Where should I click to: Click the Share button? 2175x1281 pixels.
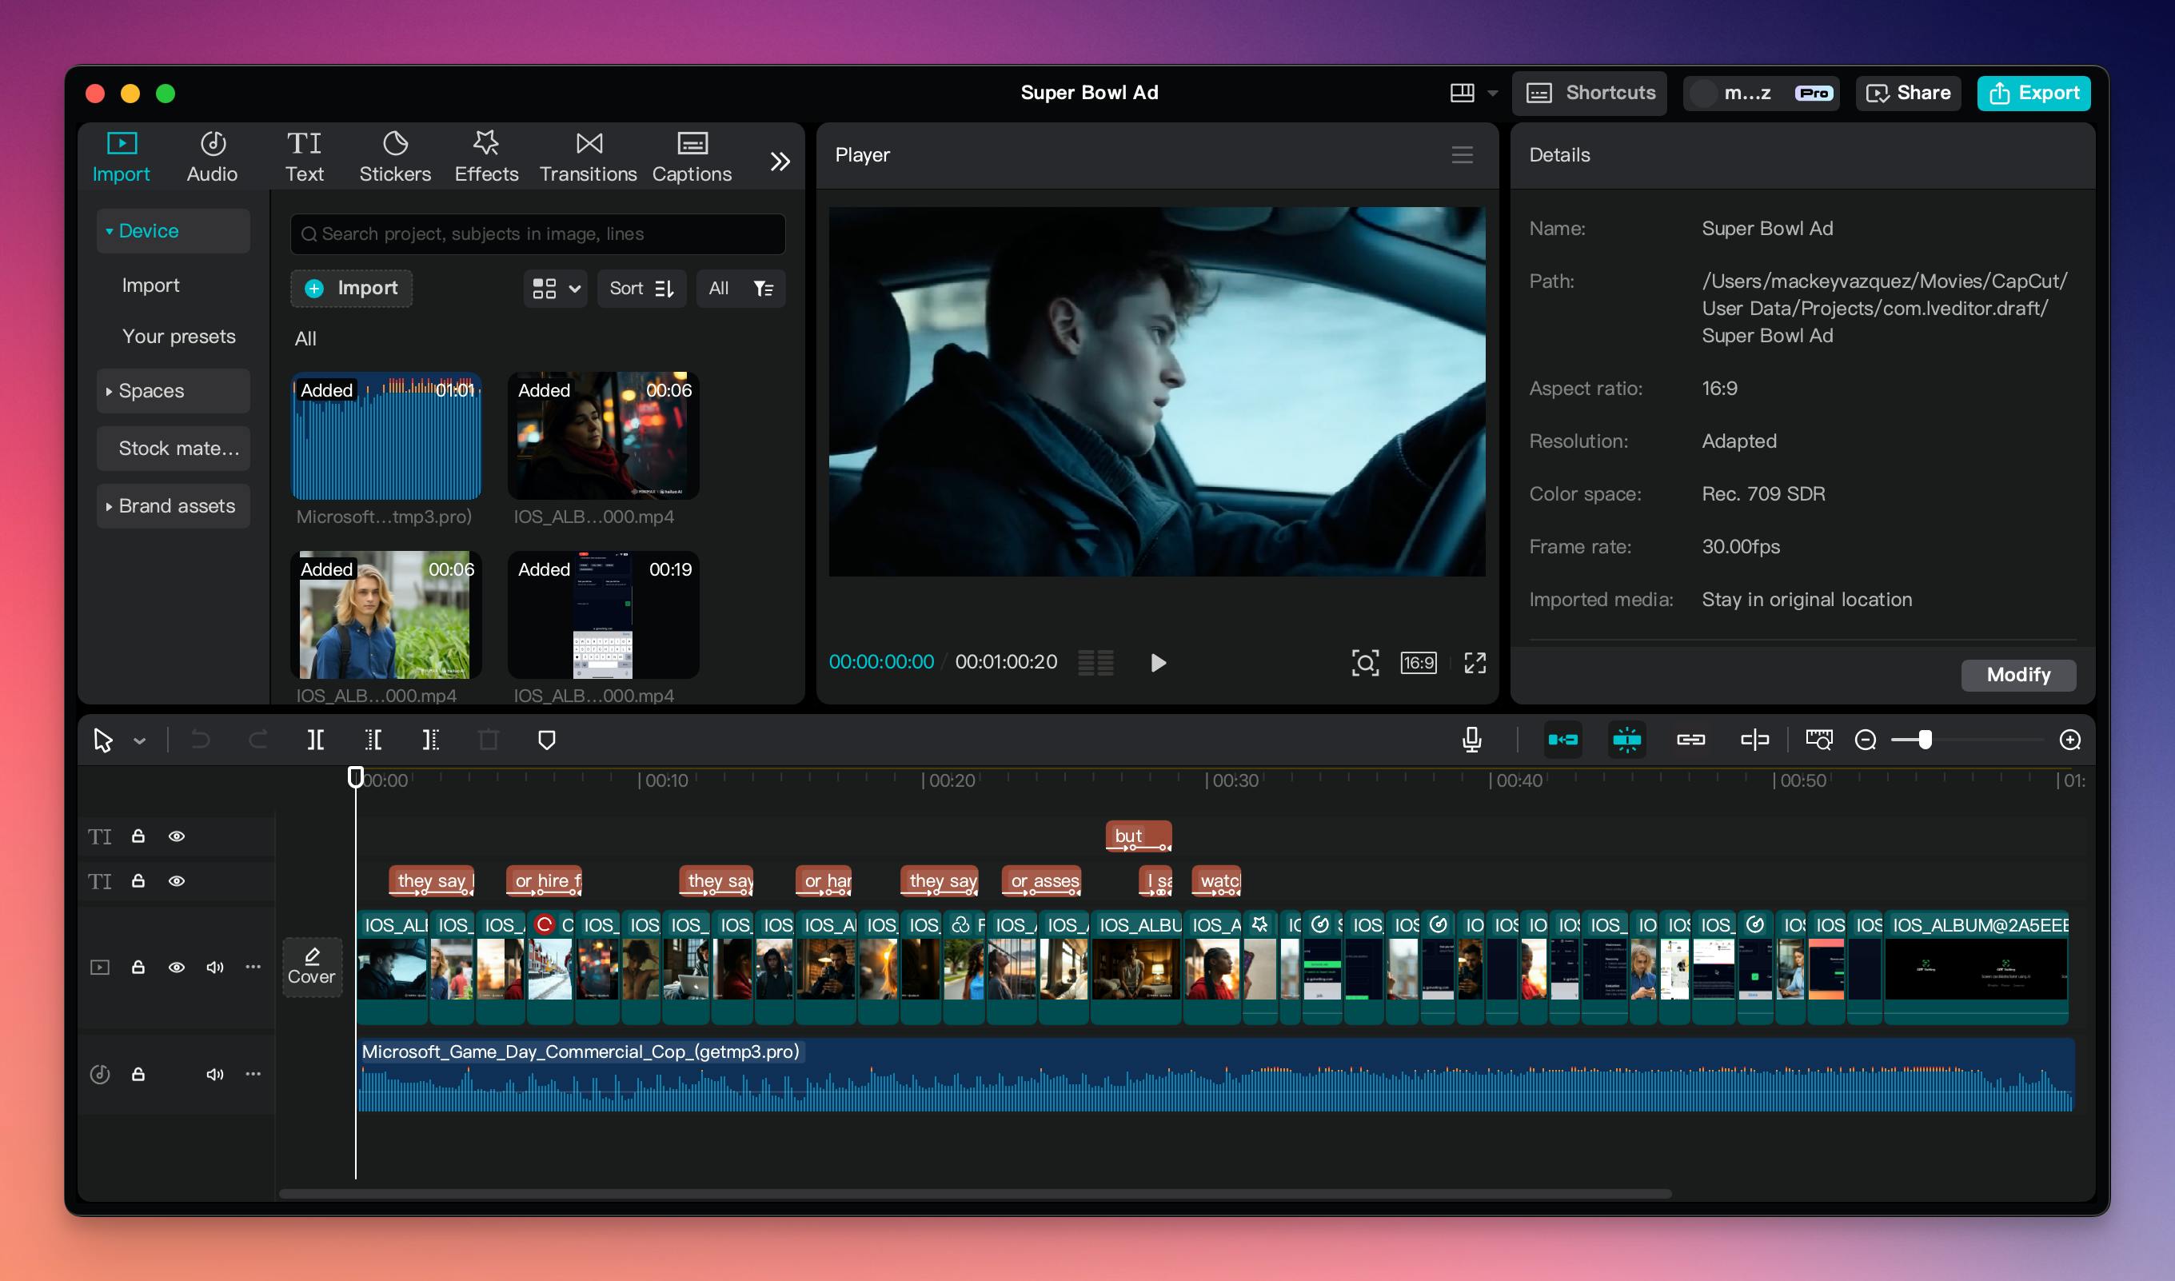click(x=1908, y=94)
